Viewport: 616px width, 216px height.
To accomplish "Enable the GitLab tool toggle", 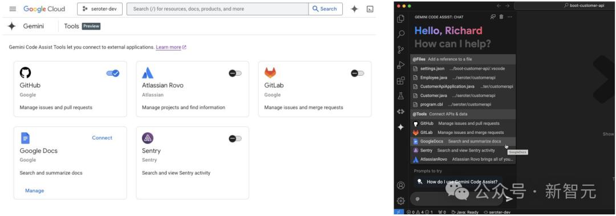I will [x=358, y=73].
